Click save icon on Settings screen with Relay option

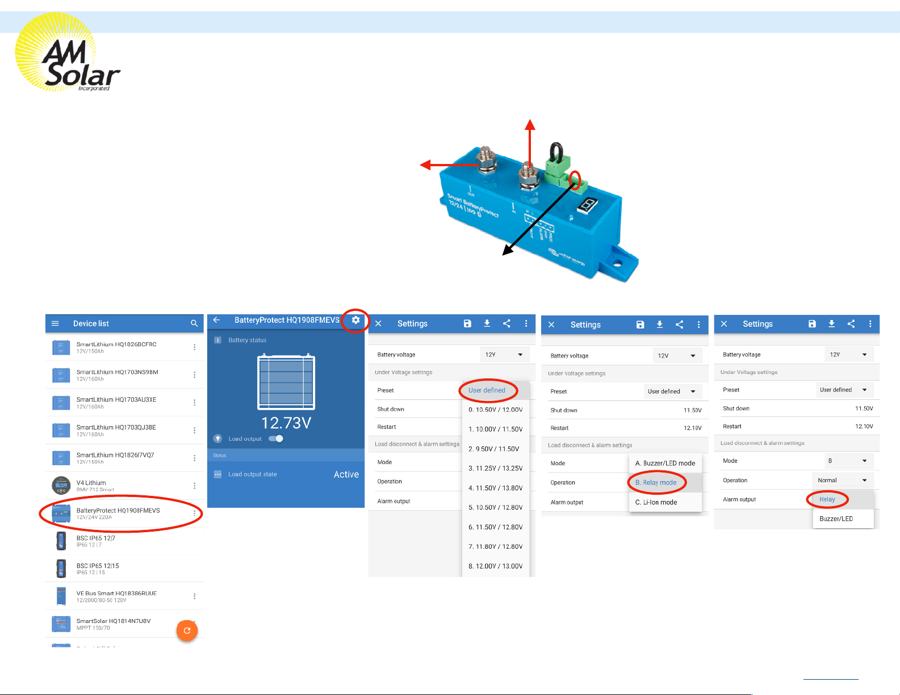[812, 323]
